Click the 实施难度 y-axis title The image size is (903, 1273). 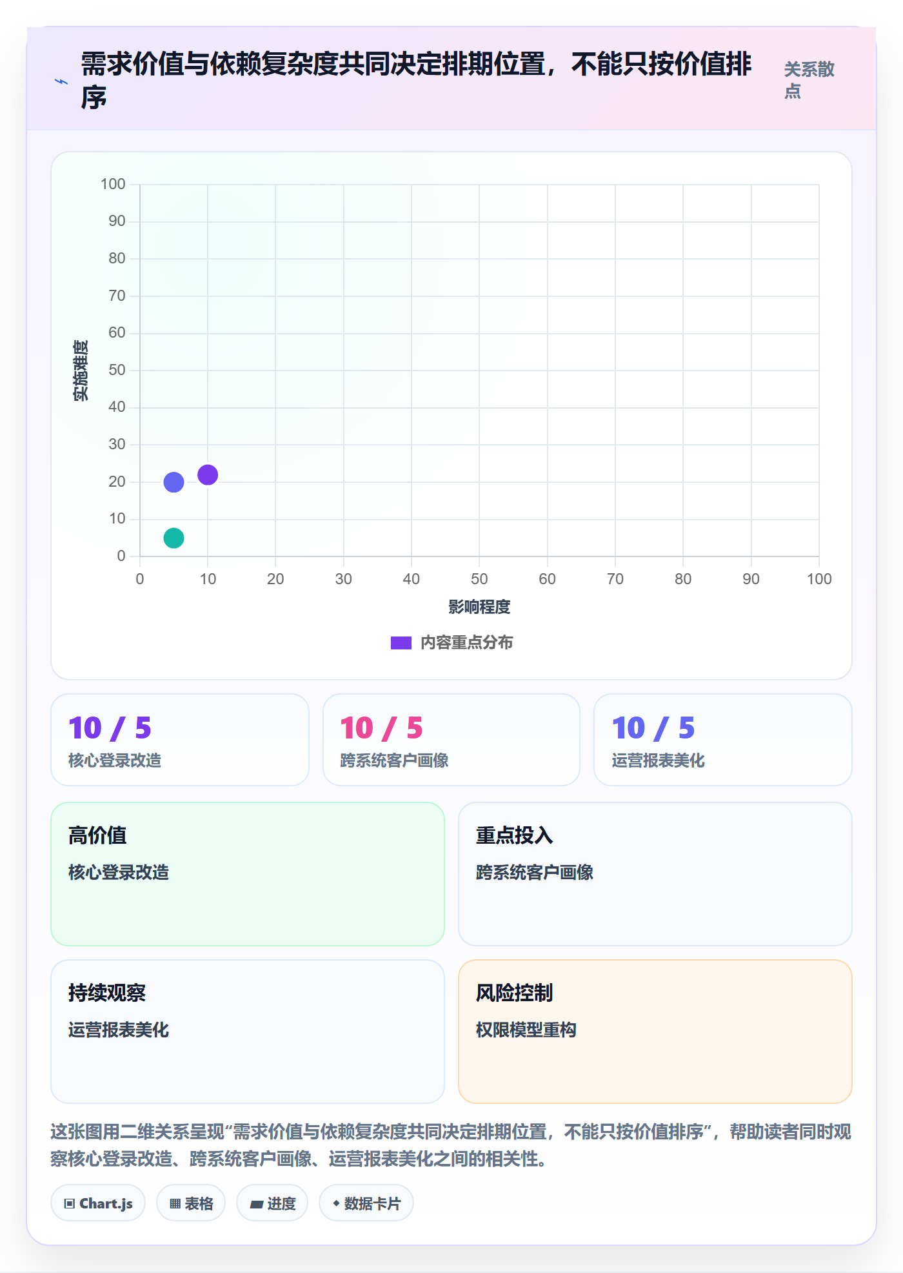81,371
